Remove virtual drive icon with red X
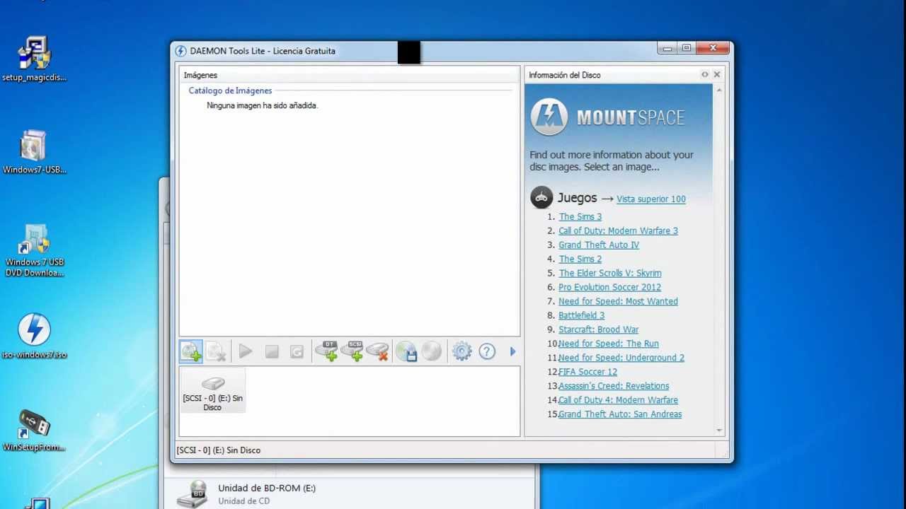Image resolution: width=906 pixels, height=509 pixels. tap(378, 351)
